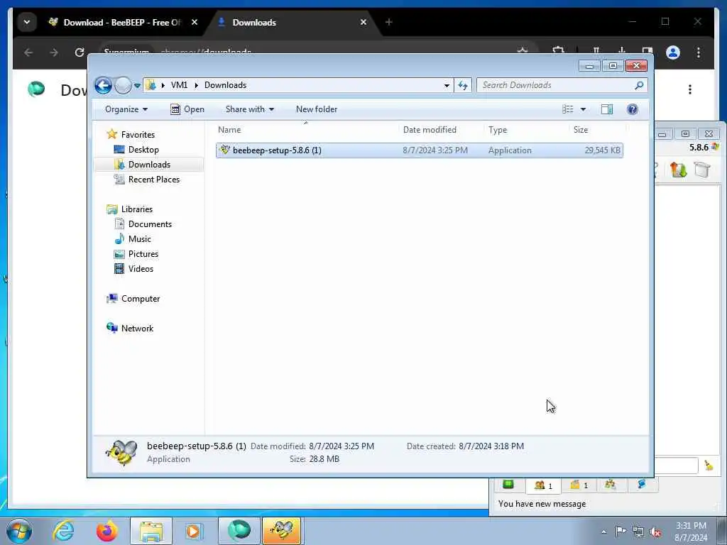Click BeeBEEP trash can icon

(702, 170)
